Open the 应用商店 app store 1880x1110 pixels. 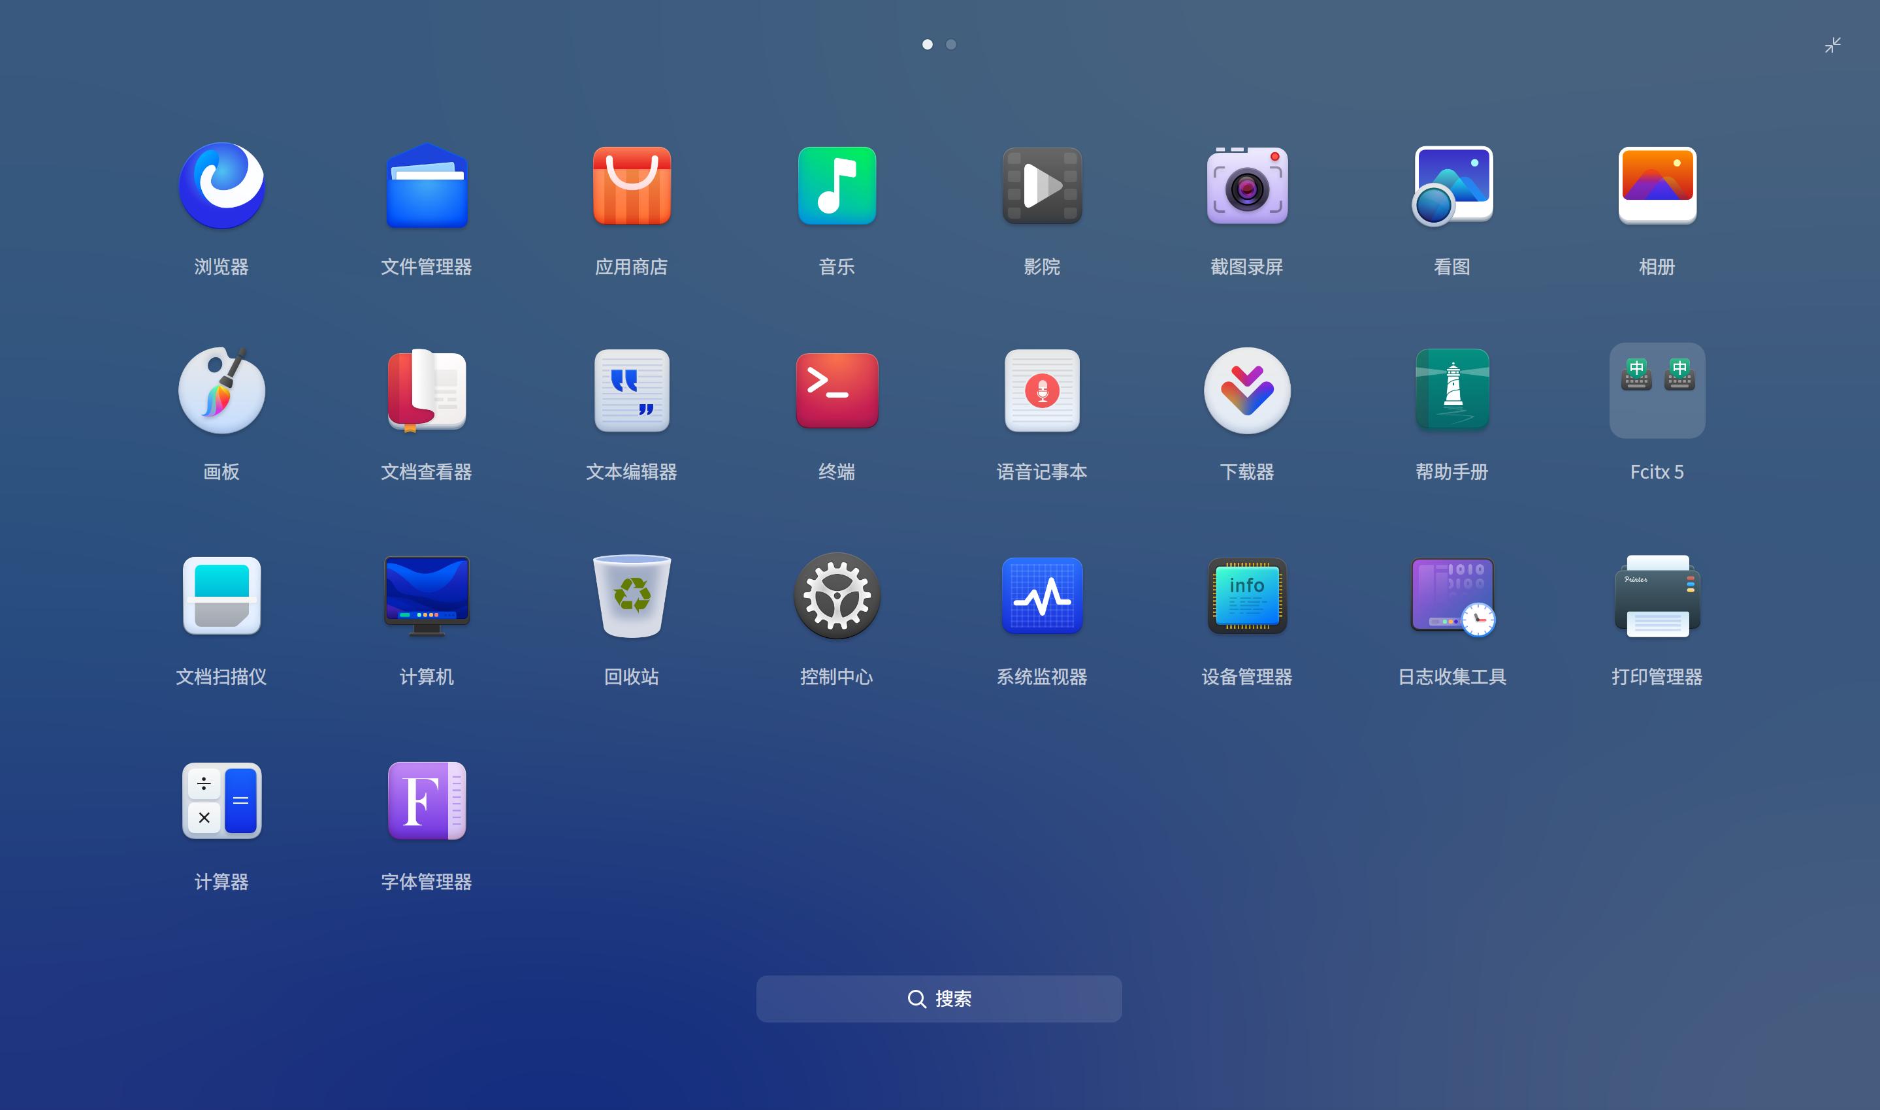(632, 185)
